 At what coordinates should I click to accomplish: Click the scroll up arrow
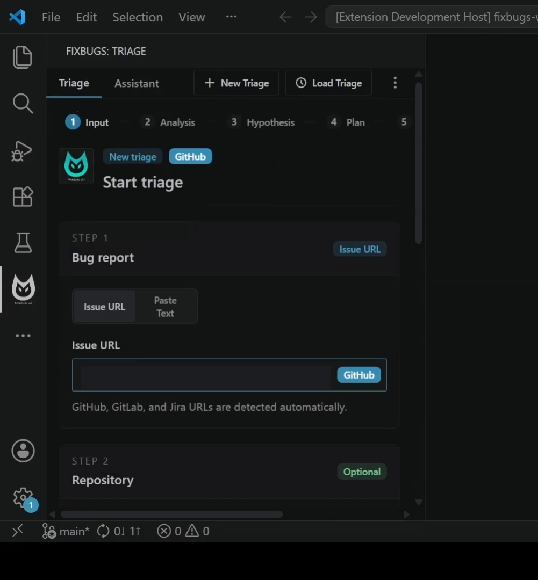tap(419, 74)
